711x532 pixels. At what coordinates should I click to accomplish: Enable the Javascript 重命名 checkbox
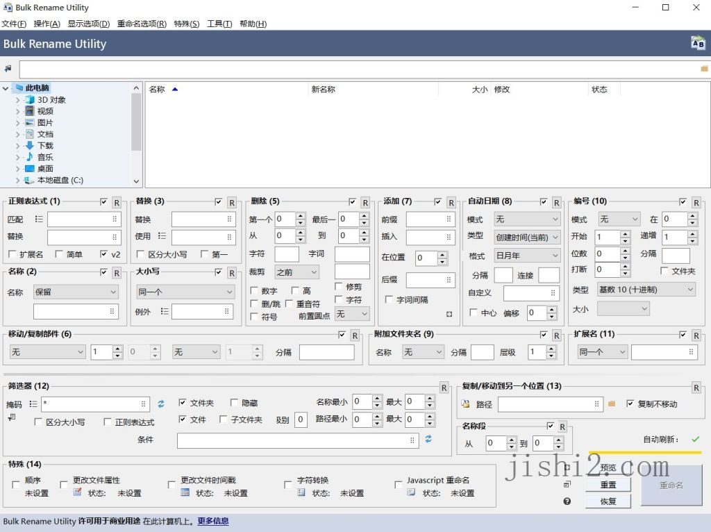tap(398, 484)
